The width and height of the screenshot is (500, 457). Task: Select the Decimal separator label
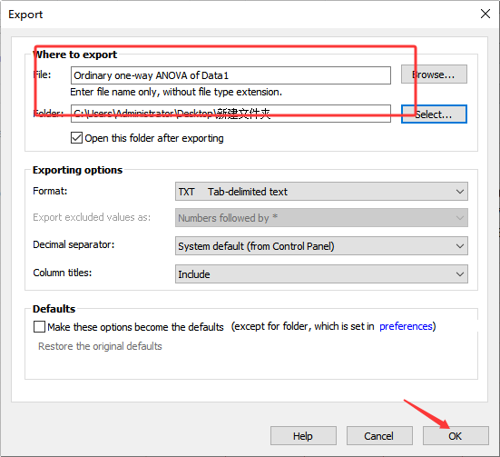click(74, 244)
